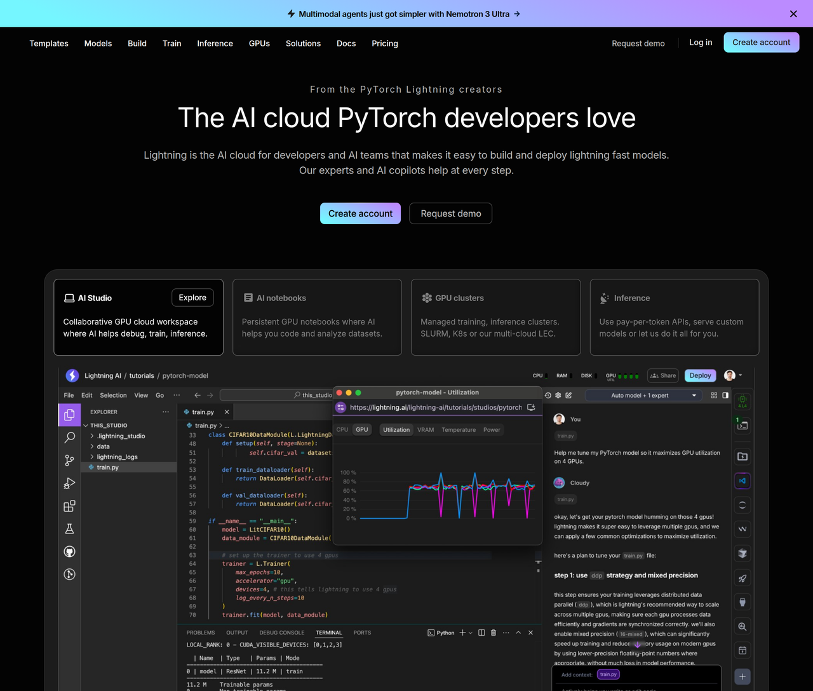
Task: Add a new terminal with the plus icon
Action: 462,633
